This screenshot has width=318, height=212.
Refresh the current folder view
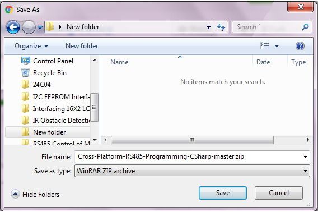[221, 27]
